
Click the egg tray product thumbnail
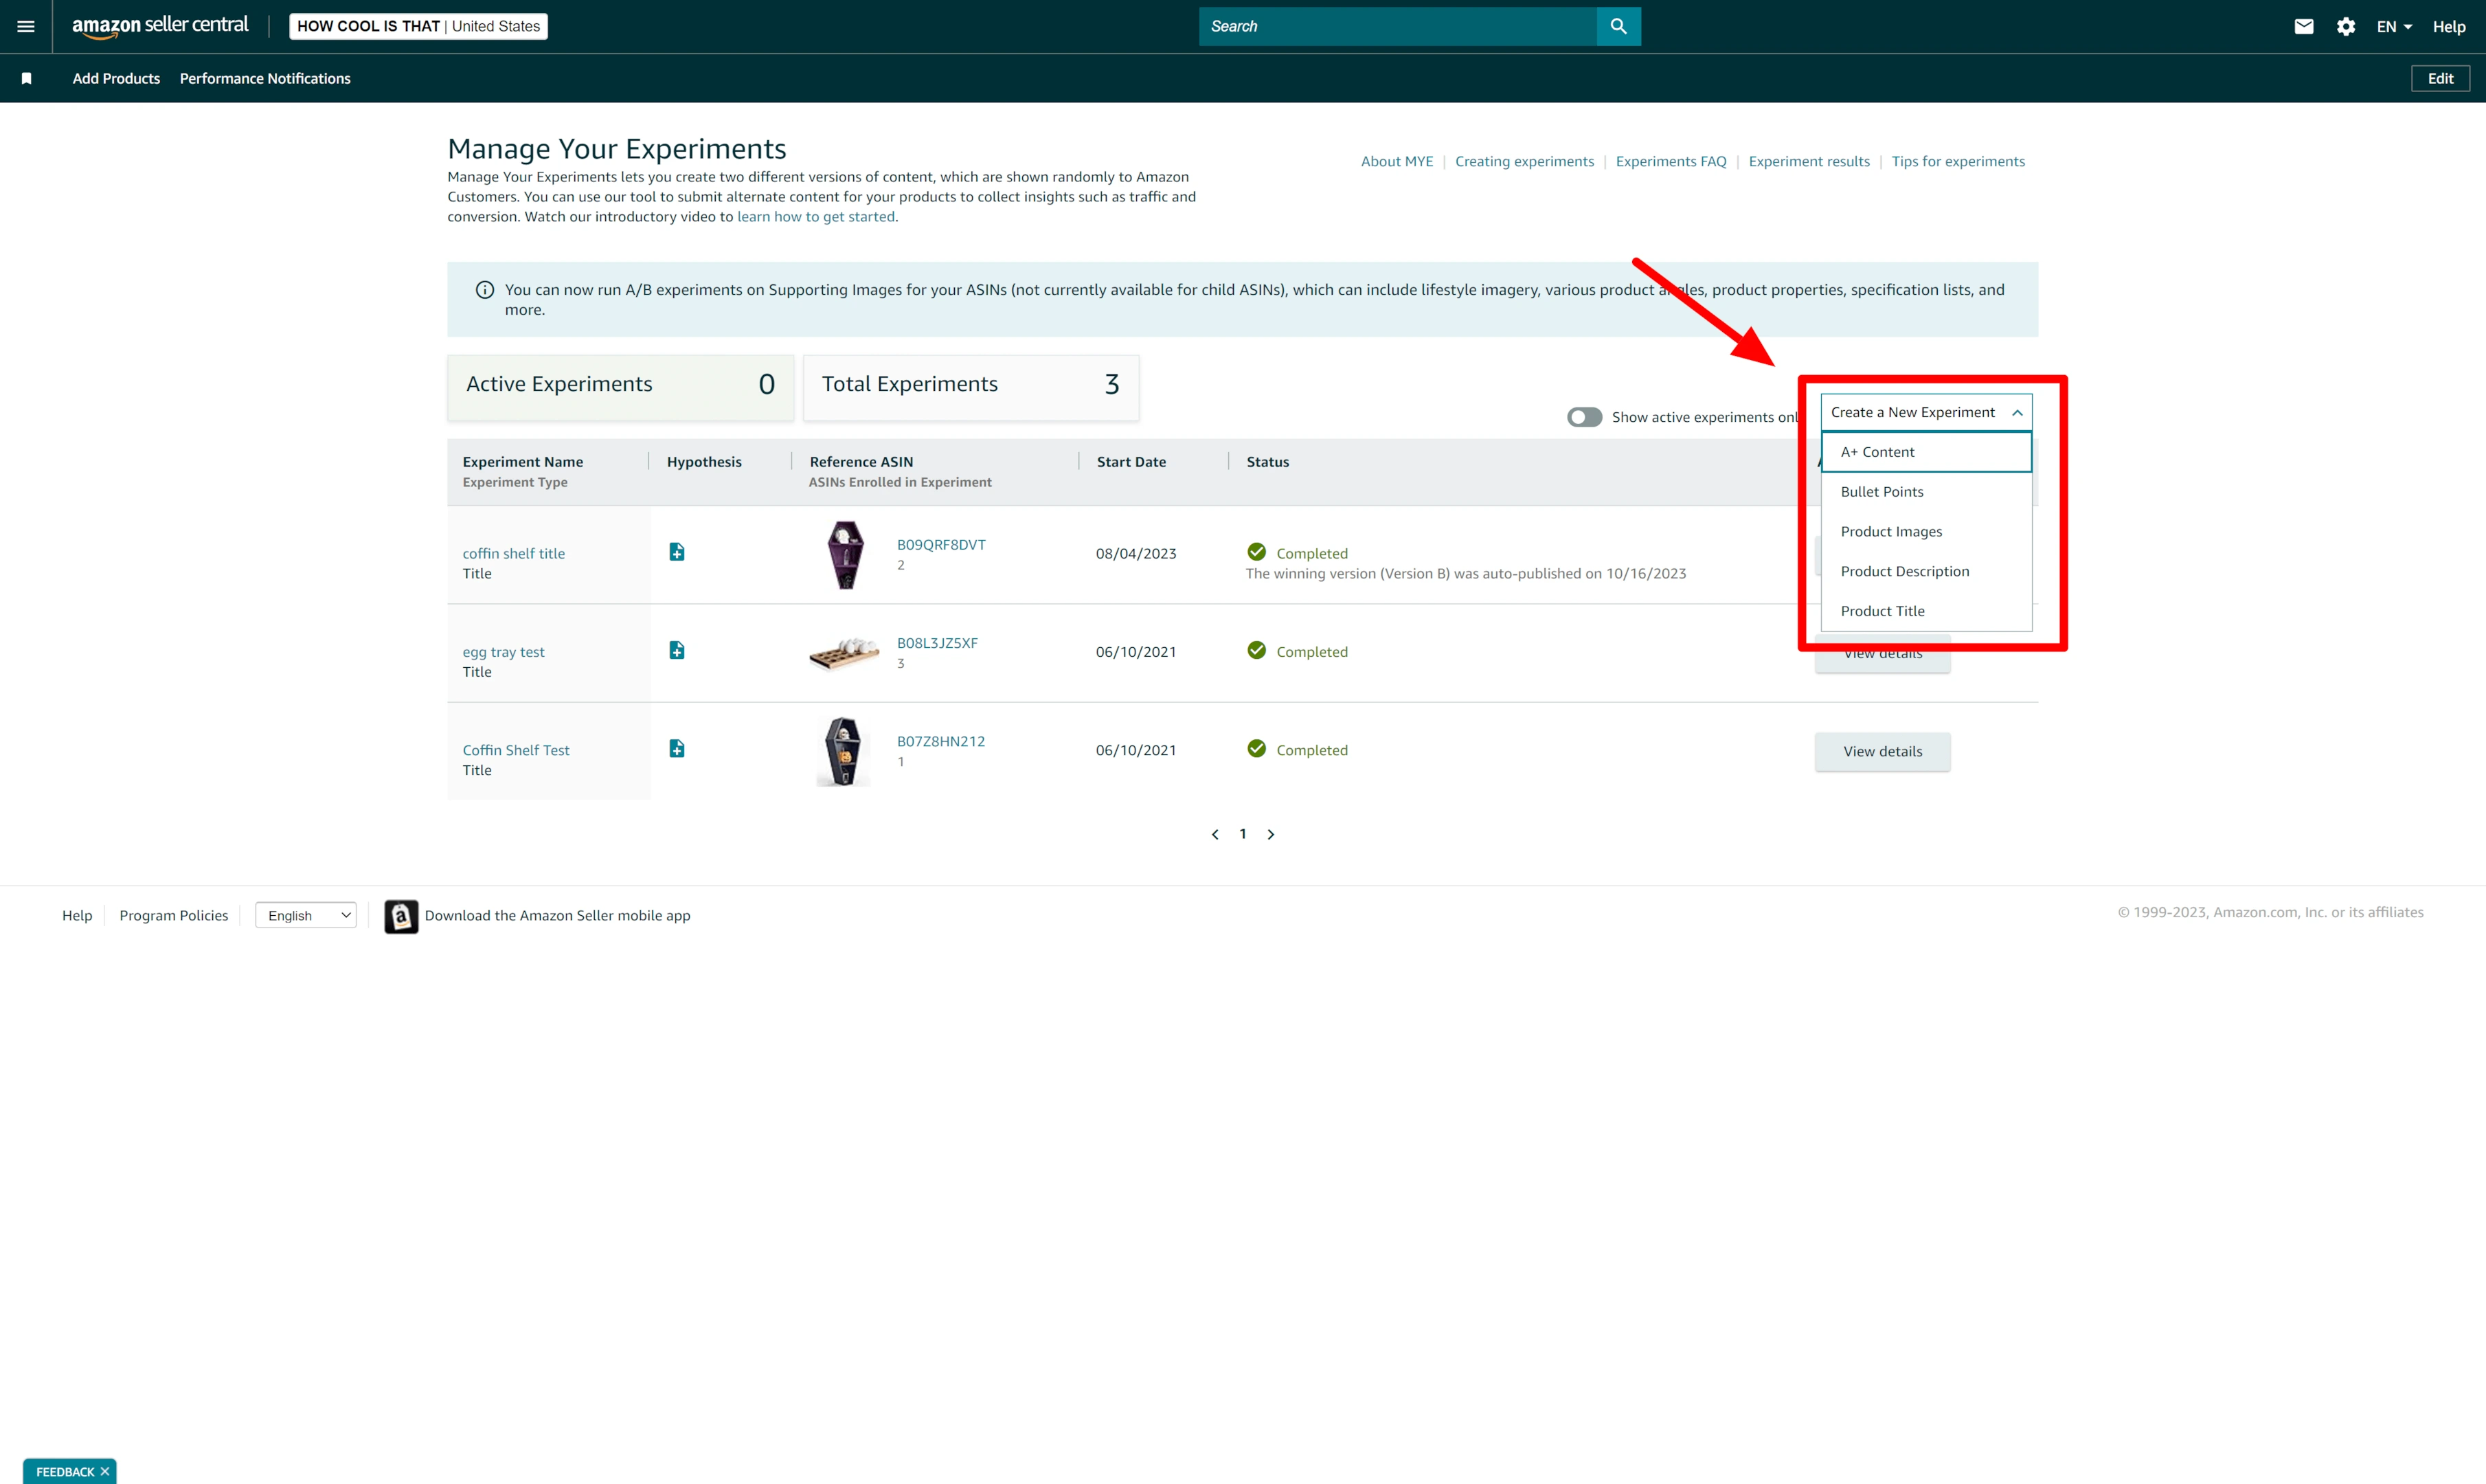point(844,653)
